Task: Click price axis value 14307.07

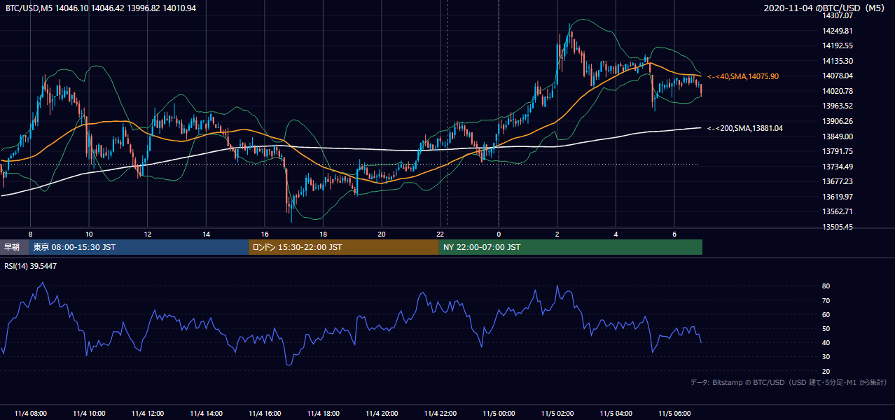Action: pos(837,15)
